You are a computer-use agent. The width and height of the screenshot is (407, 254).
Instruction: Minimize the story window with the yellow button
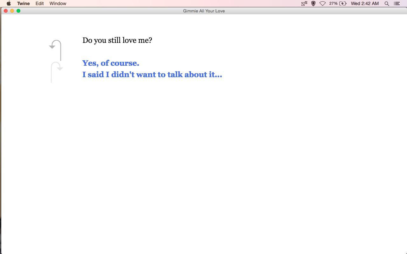click(12, 11)
